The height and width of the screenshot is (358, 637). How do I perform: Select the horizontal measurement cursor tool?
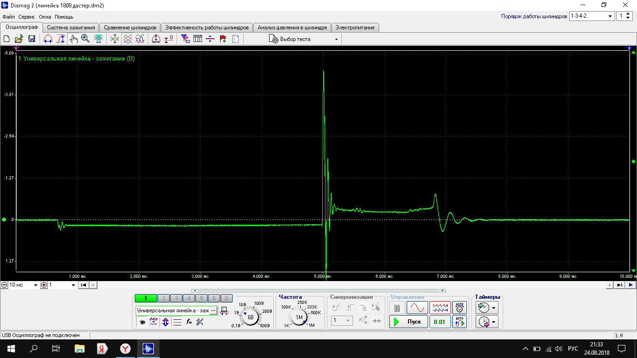click(x=48, y=39)
